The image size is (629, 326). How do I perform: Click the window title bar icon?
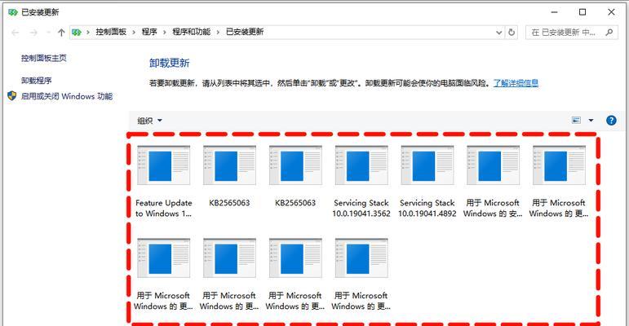tap(13, 12)
